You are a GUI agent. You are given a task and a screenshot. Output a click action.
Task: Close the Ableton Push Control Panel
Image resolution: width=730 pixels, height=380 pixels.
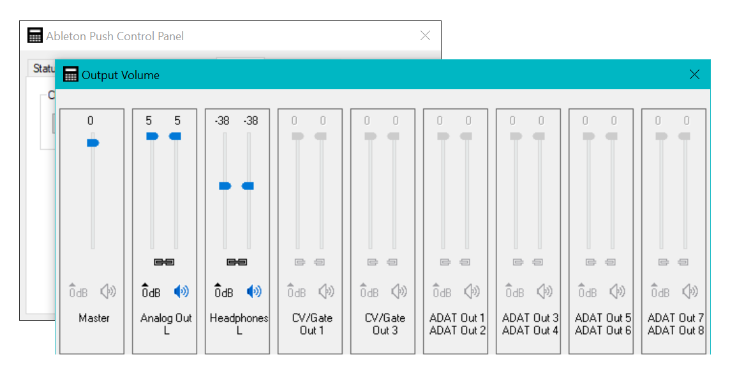[425, 36]
